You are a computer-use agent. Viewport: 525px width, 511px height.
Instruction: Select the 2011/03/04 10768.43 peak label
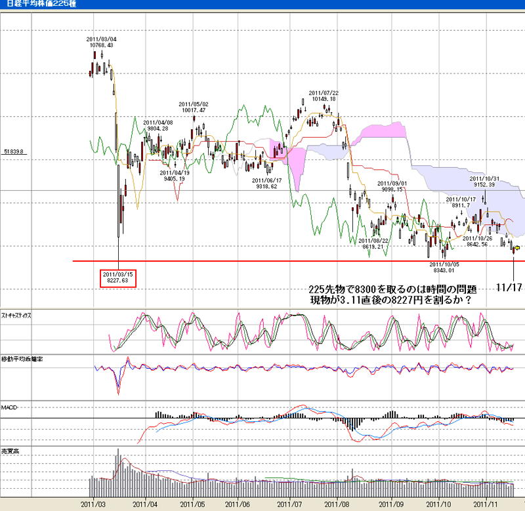(100, 42)
